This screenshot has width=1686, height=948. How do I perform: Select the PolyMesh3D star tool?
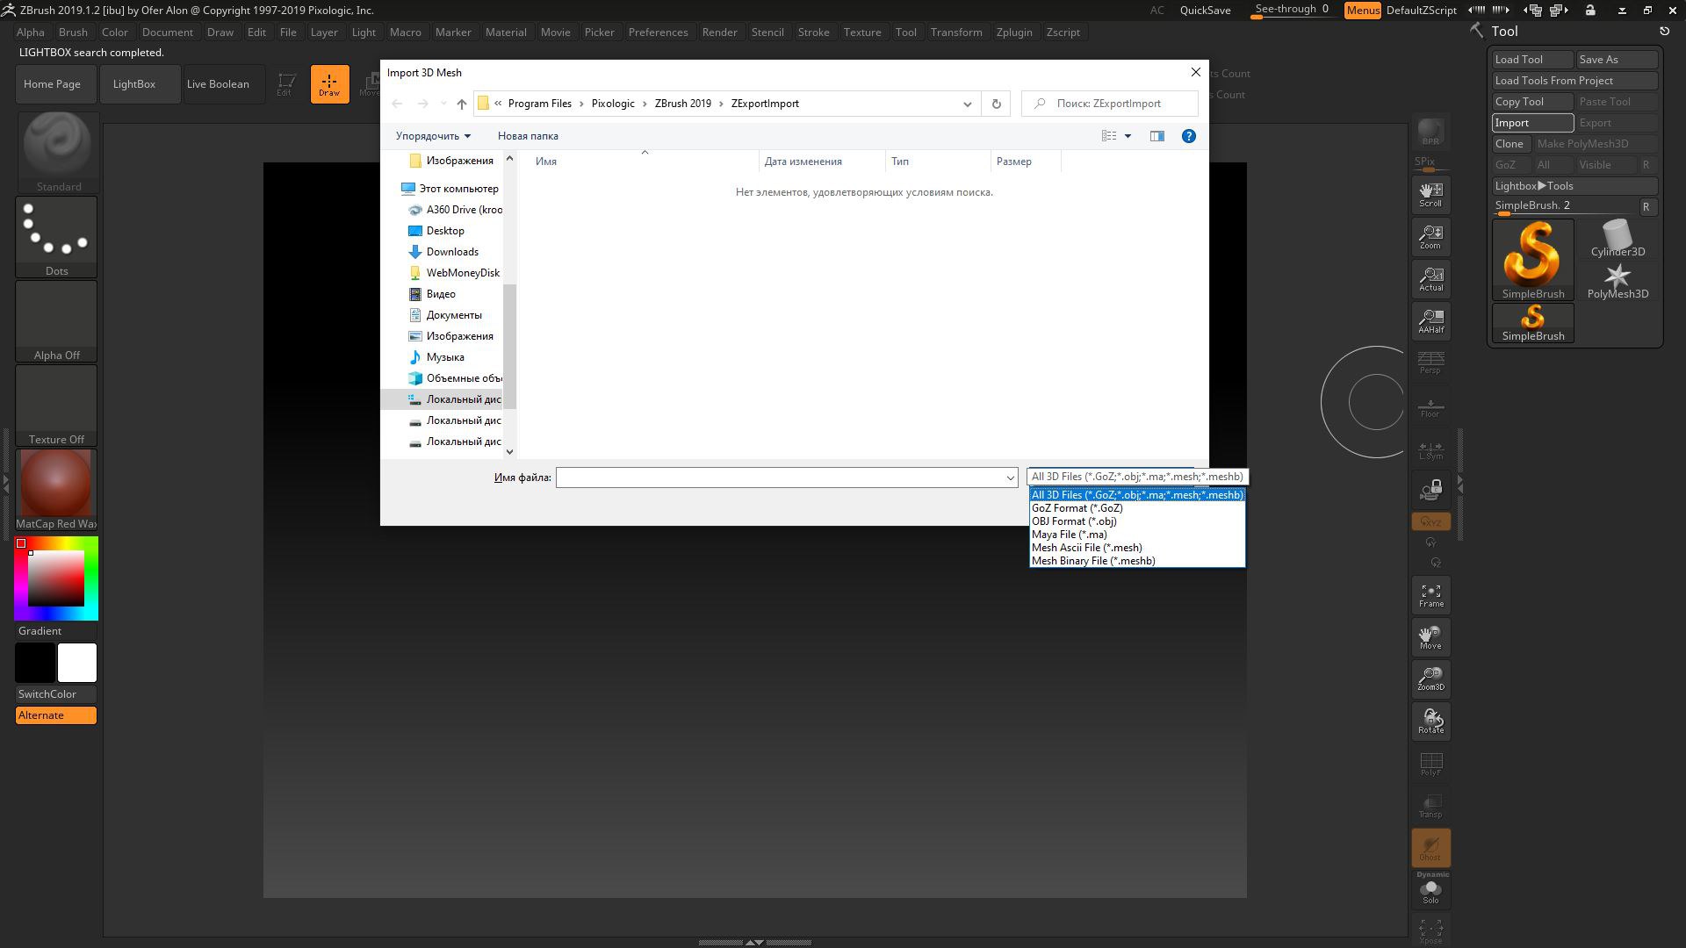coord(1618,281)
